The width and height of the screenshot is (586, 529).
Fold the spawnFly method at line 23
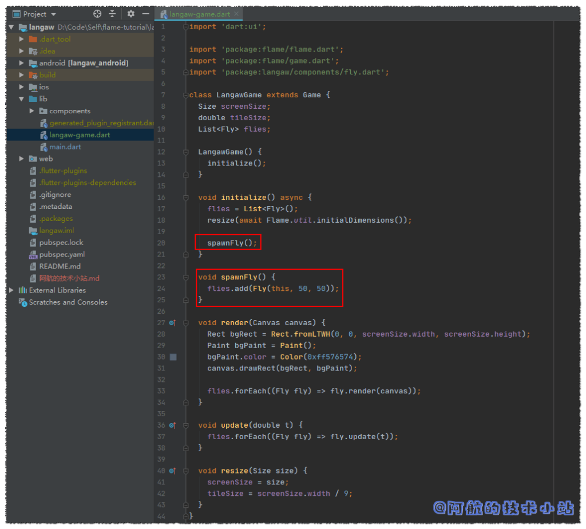[x=185, y=277]
